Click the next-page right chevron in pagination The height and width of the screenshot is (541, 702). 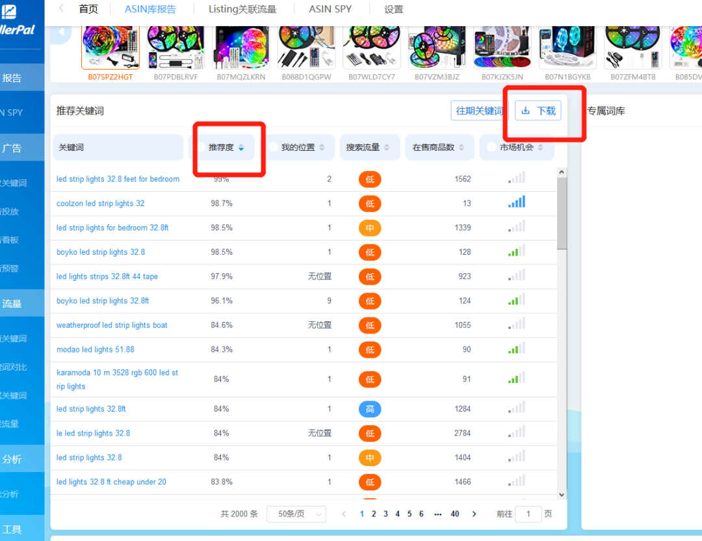pos(473,514)
